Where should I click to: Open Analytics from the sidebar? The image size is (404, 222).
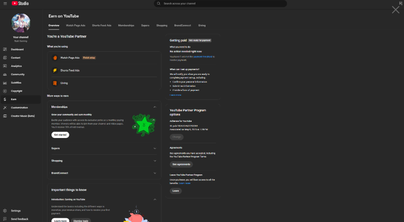16,66
